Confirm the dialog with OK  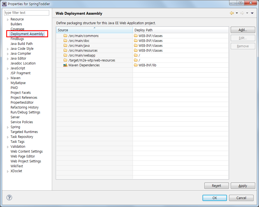coord(215,198)
